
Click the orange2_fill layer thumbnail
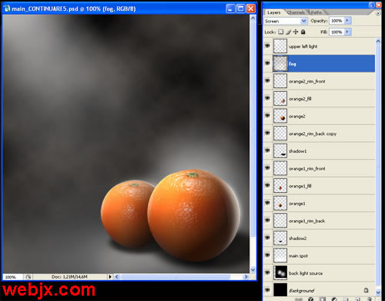tap(280, 99)
